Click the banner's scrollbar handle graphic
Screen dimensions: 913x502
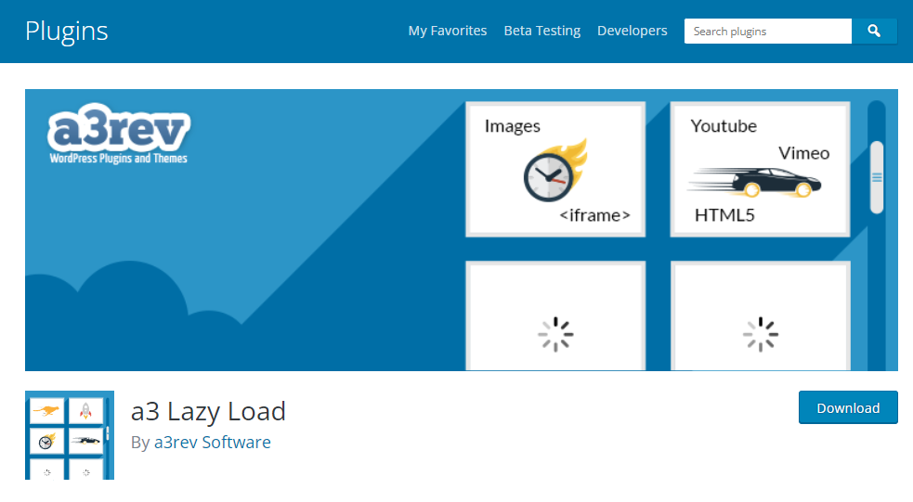coord(877,177)
